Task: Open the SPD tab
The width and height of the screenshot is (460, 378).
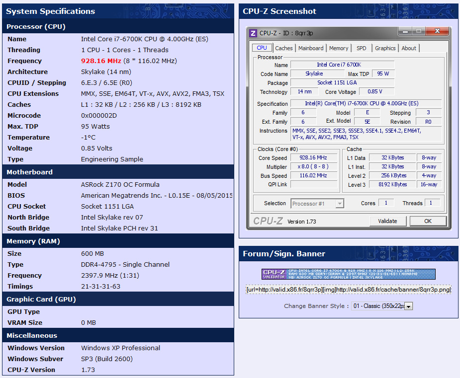Action: tap(362, 48)
